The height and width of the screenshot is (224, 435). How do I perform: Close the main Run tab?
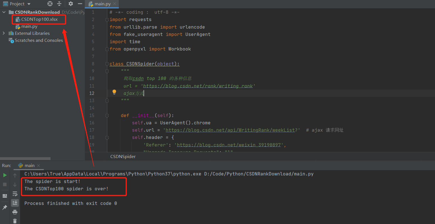[x=38, y=166]
